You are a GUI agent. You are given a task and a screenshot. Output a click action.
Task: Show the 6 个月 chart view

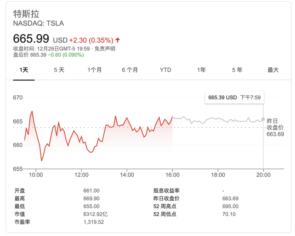pyautogui.click(x=130, y=70)
